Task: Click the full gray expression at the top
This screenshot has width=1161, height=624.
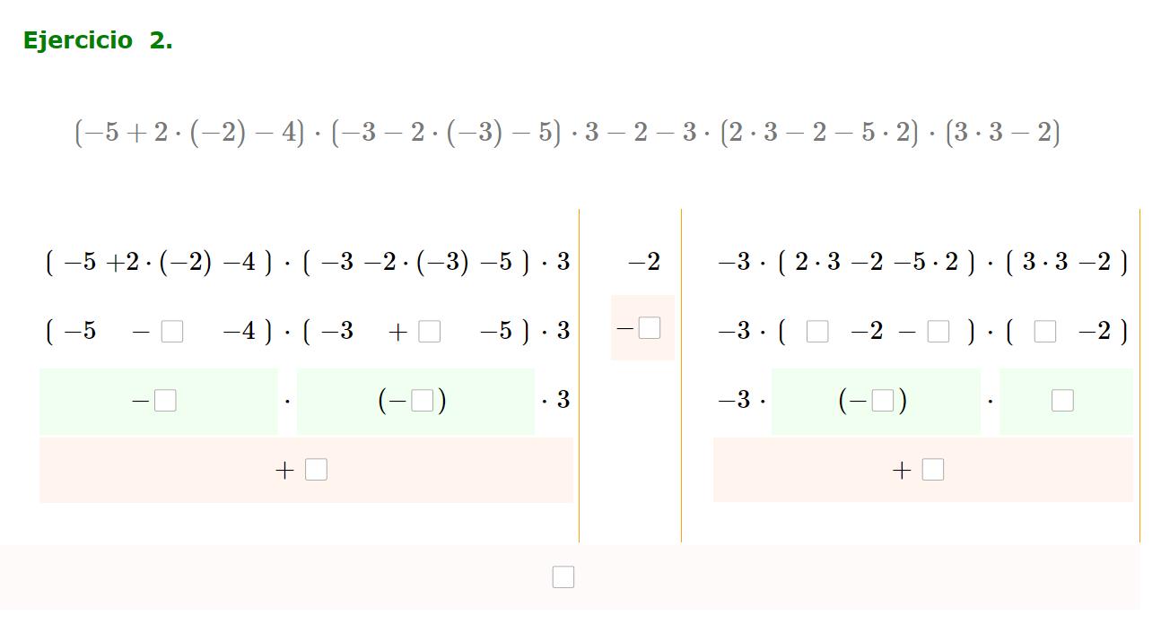Action: click(x=568, y=133)
